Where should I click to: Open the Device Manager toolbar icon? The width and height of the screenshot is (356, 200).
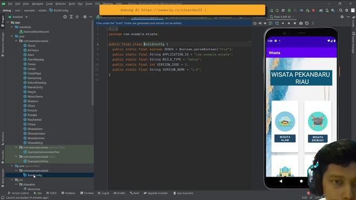pos(327,11)
